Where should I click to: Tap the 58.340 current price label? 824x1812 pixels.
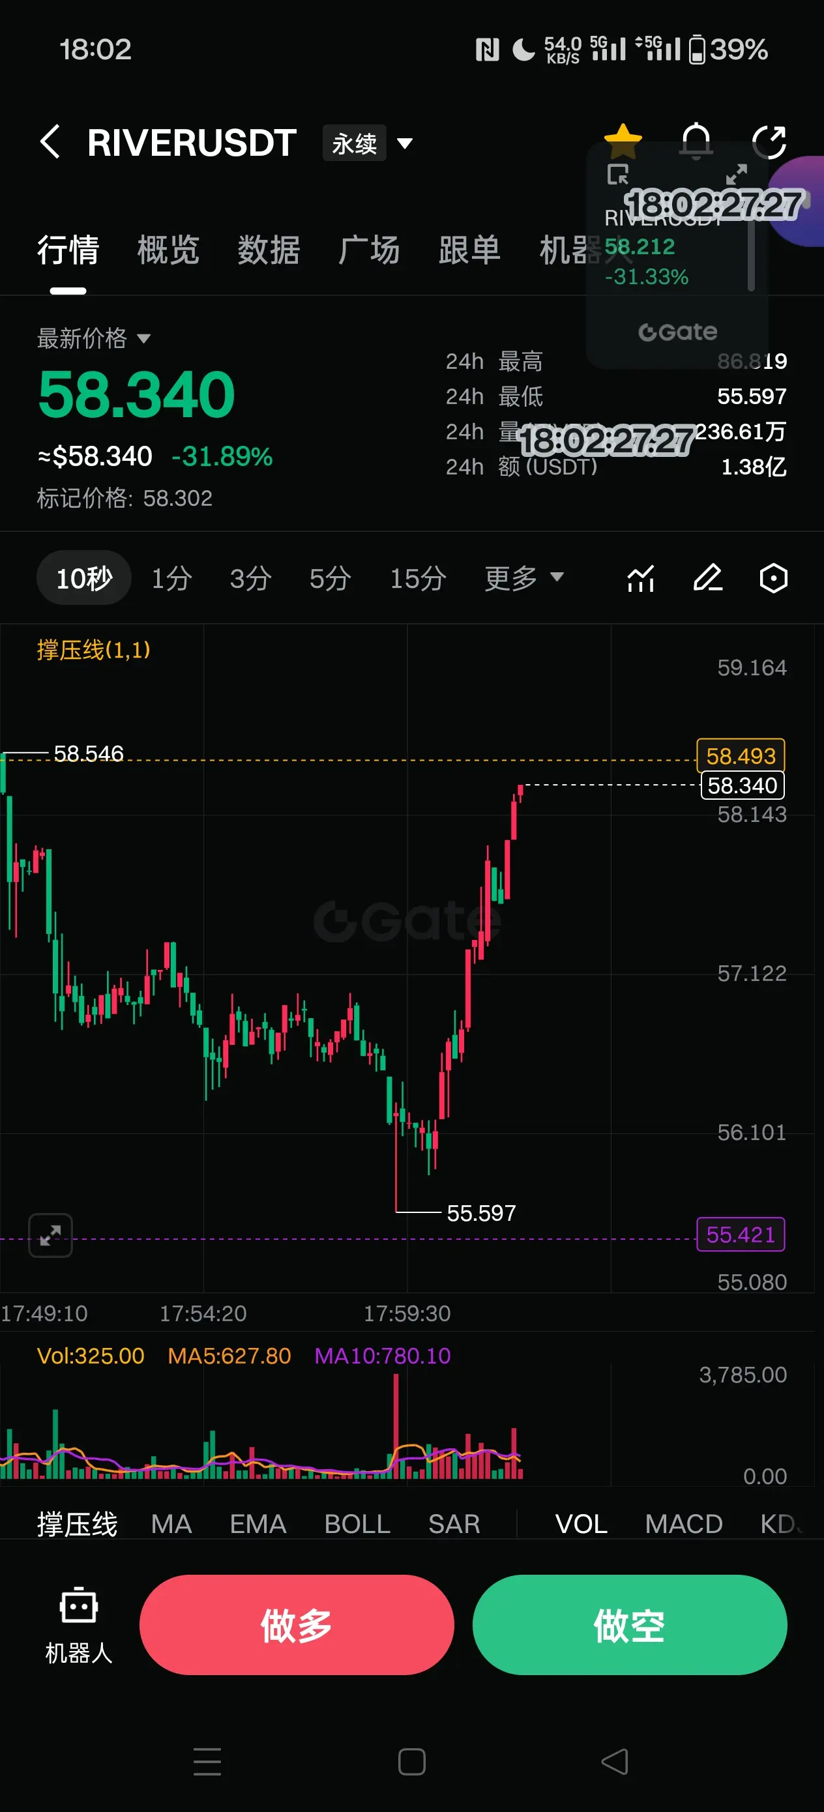(743, 785)
